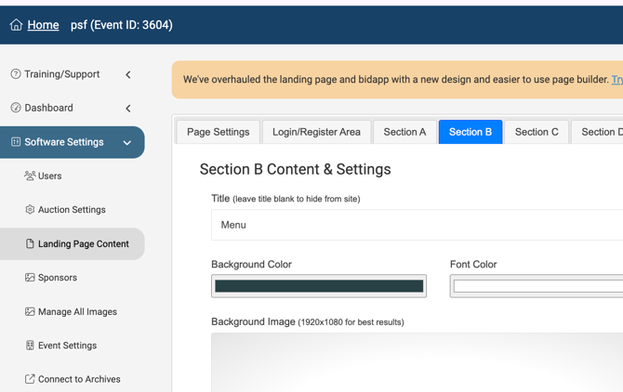Click the Background Image upload area

pyautogui.click(x=418, y=362)
